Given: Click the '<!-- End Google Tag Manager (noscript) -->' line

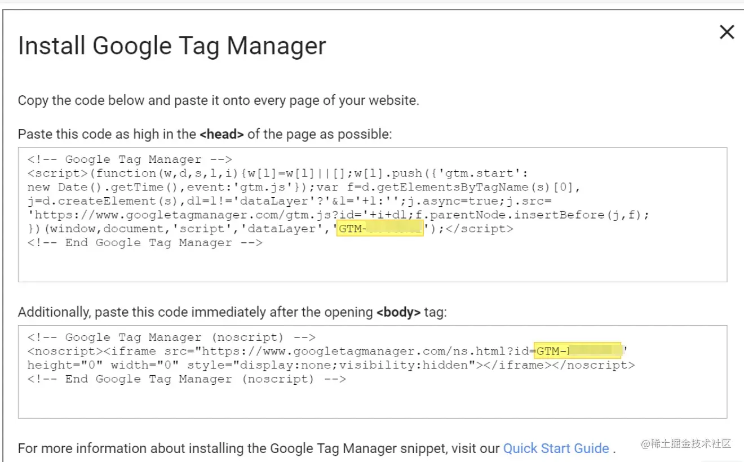Looking at the screenshot, I should pyautogui.click(x=187, y=379).
